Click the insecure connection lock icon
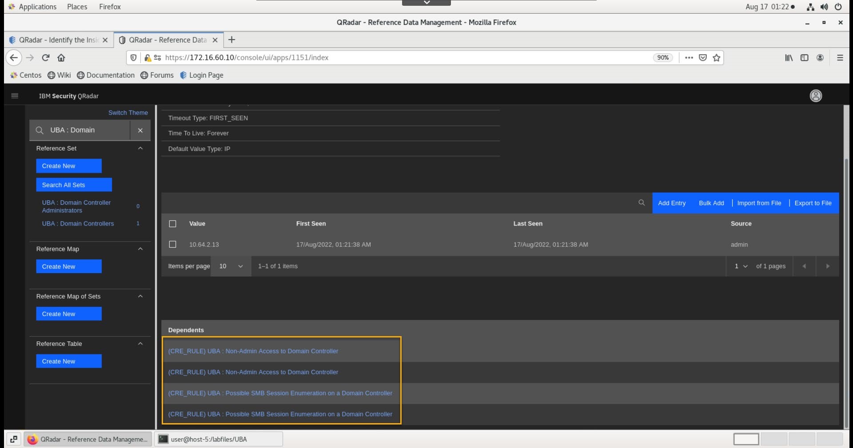 tap(148, 57)
